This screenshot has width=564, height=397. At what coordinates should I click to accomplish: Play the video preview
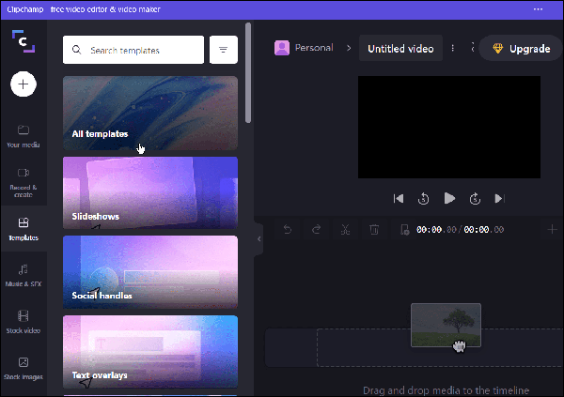[x=449, y=198]
